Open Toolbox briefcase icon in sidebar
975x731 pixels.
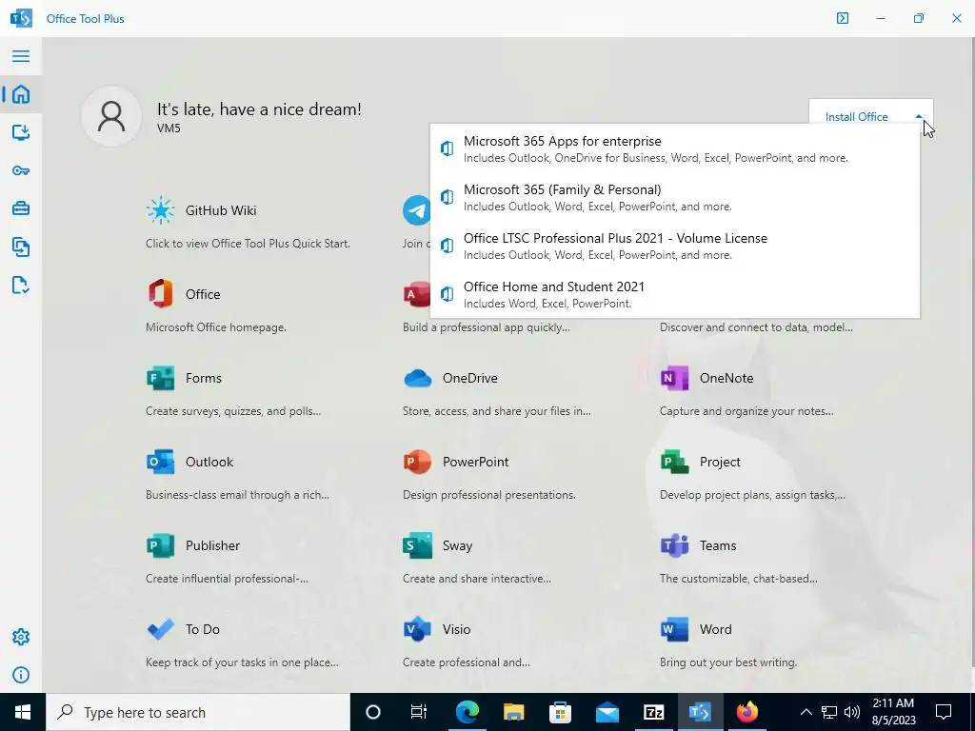(x=21, y=208)
